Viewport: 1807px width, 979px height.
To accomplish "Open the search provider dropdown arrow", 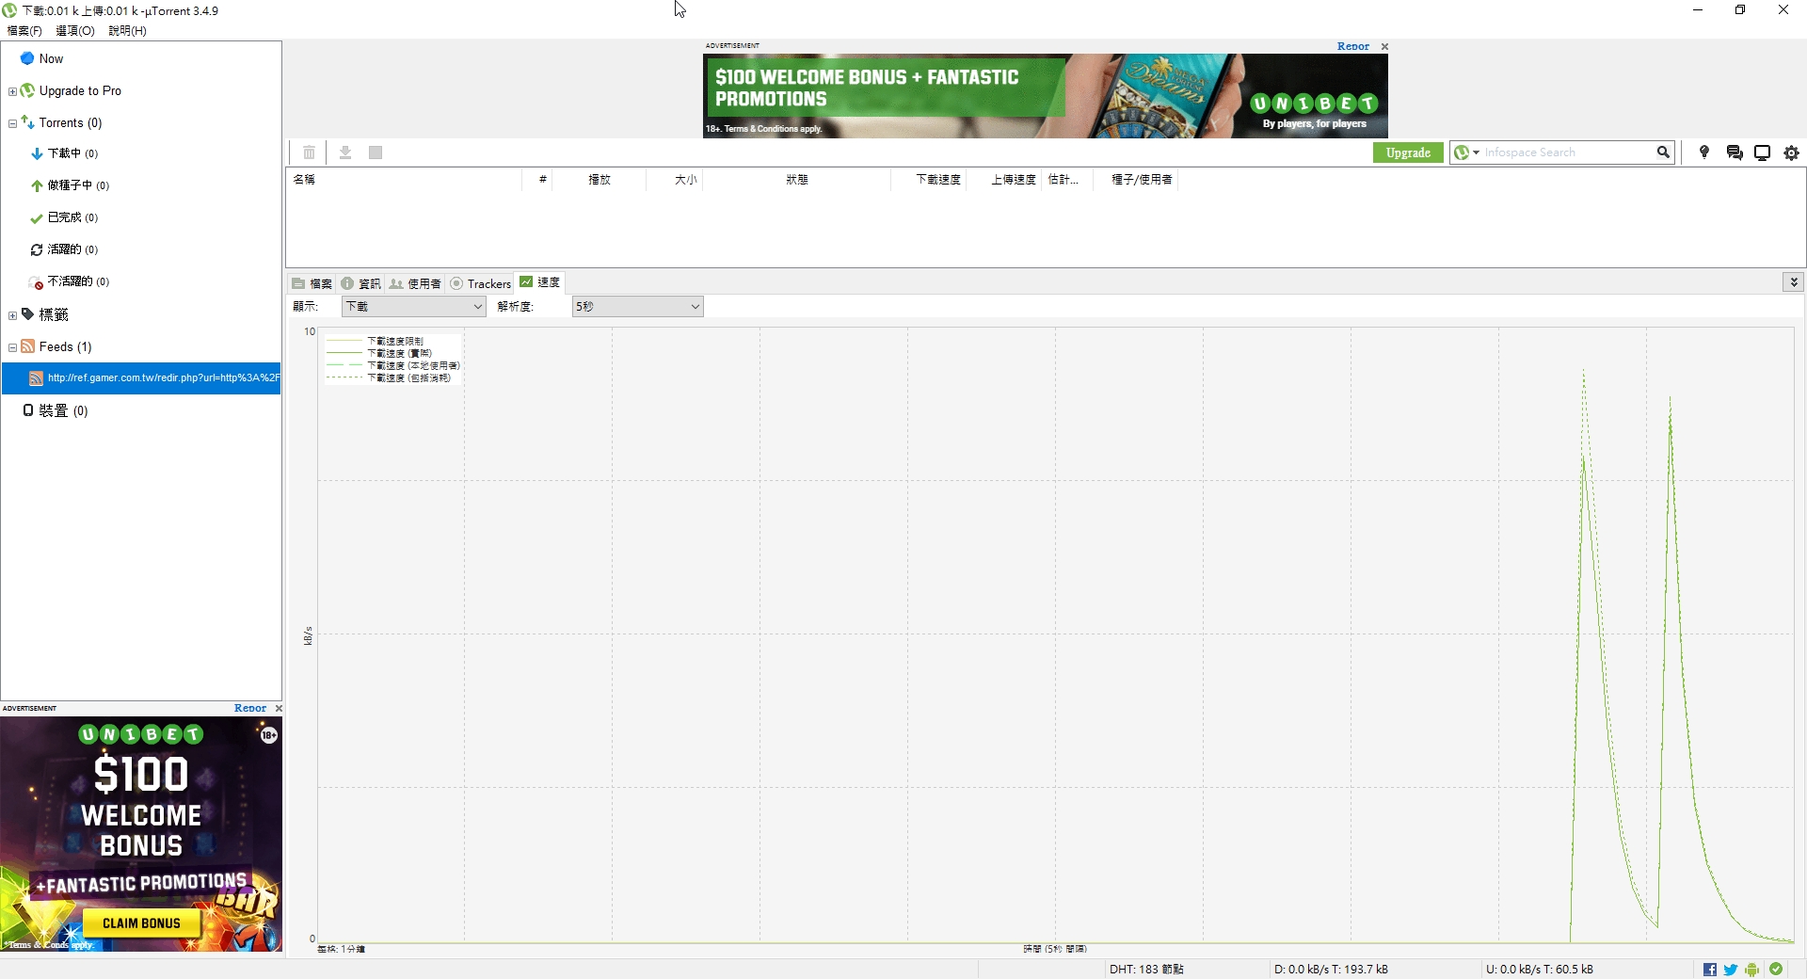I will (x=1476, y=152).
